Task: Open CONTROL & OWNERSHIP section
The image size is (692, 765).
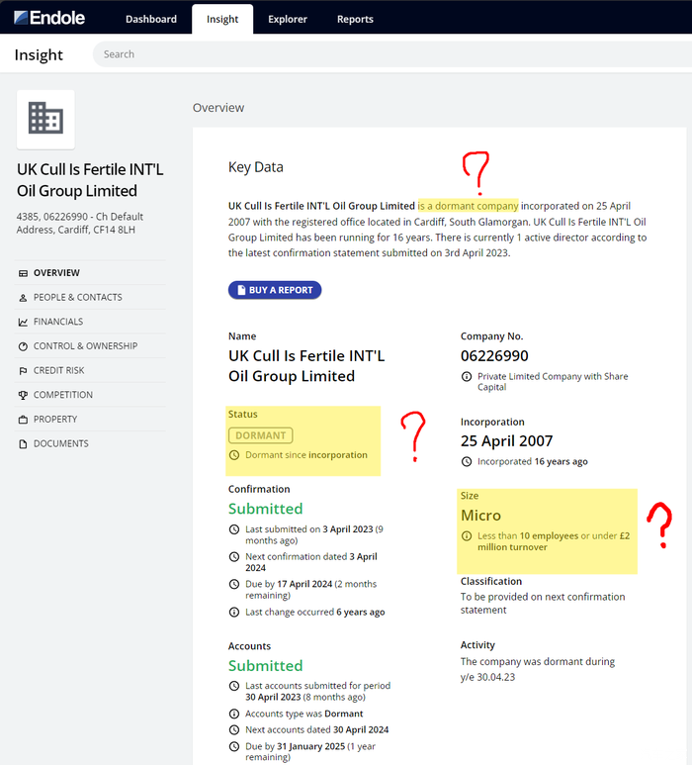Action: pos(85,346)
